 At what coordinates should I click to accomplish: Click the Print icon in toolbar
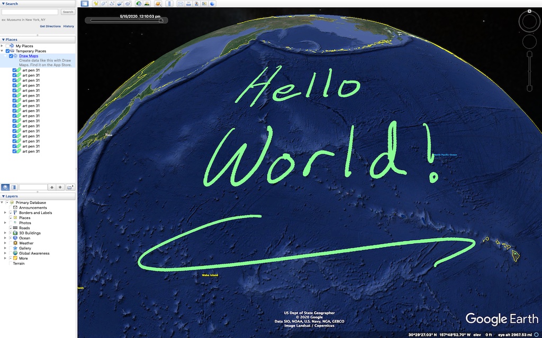point(188,4)
